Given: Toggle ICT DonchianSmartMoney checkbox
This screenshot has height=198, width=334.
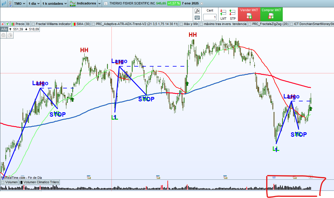Looking at the screenshot, I should (292, 24).
